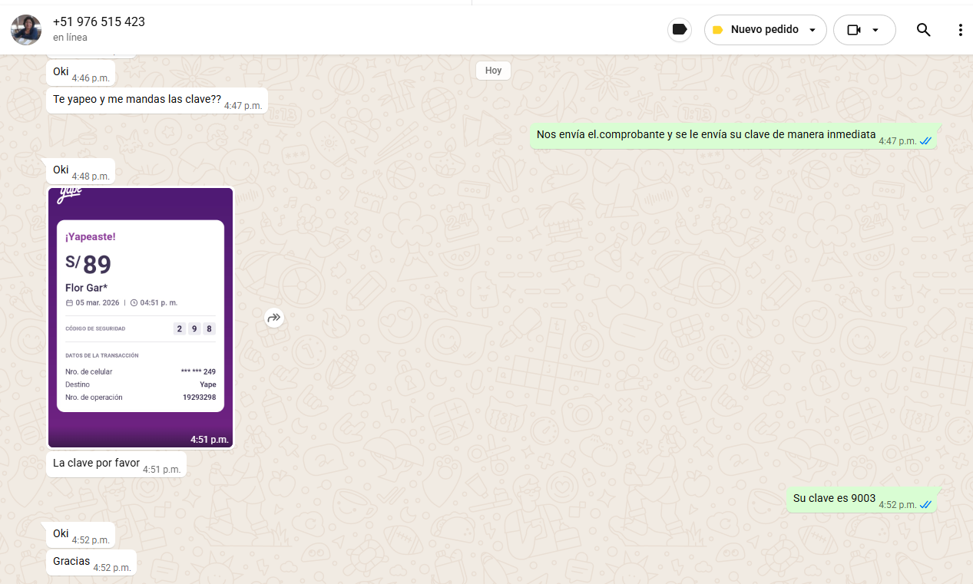The height and width of the screenshot is (584, 973).
Task: Select the "Te yapeo y me mandas las clave??" message
Action: 137,100
